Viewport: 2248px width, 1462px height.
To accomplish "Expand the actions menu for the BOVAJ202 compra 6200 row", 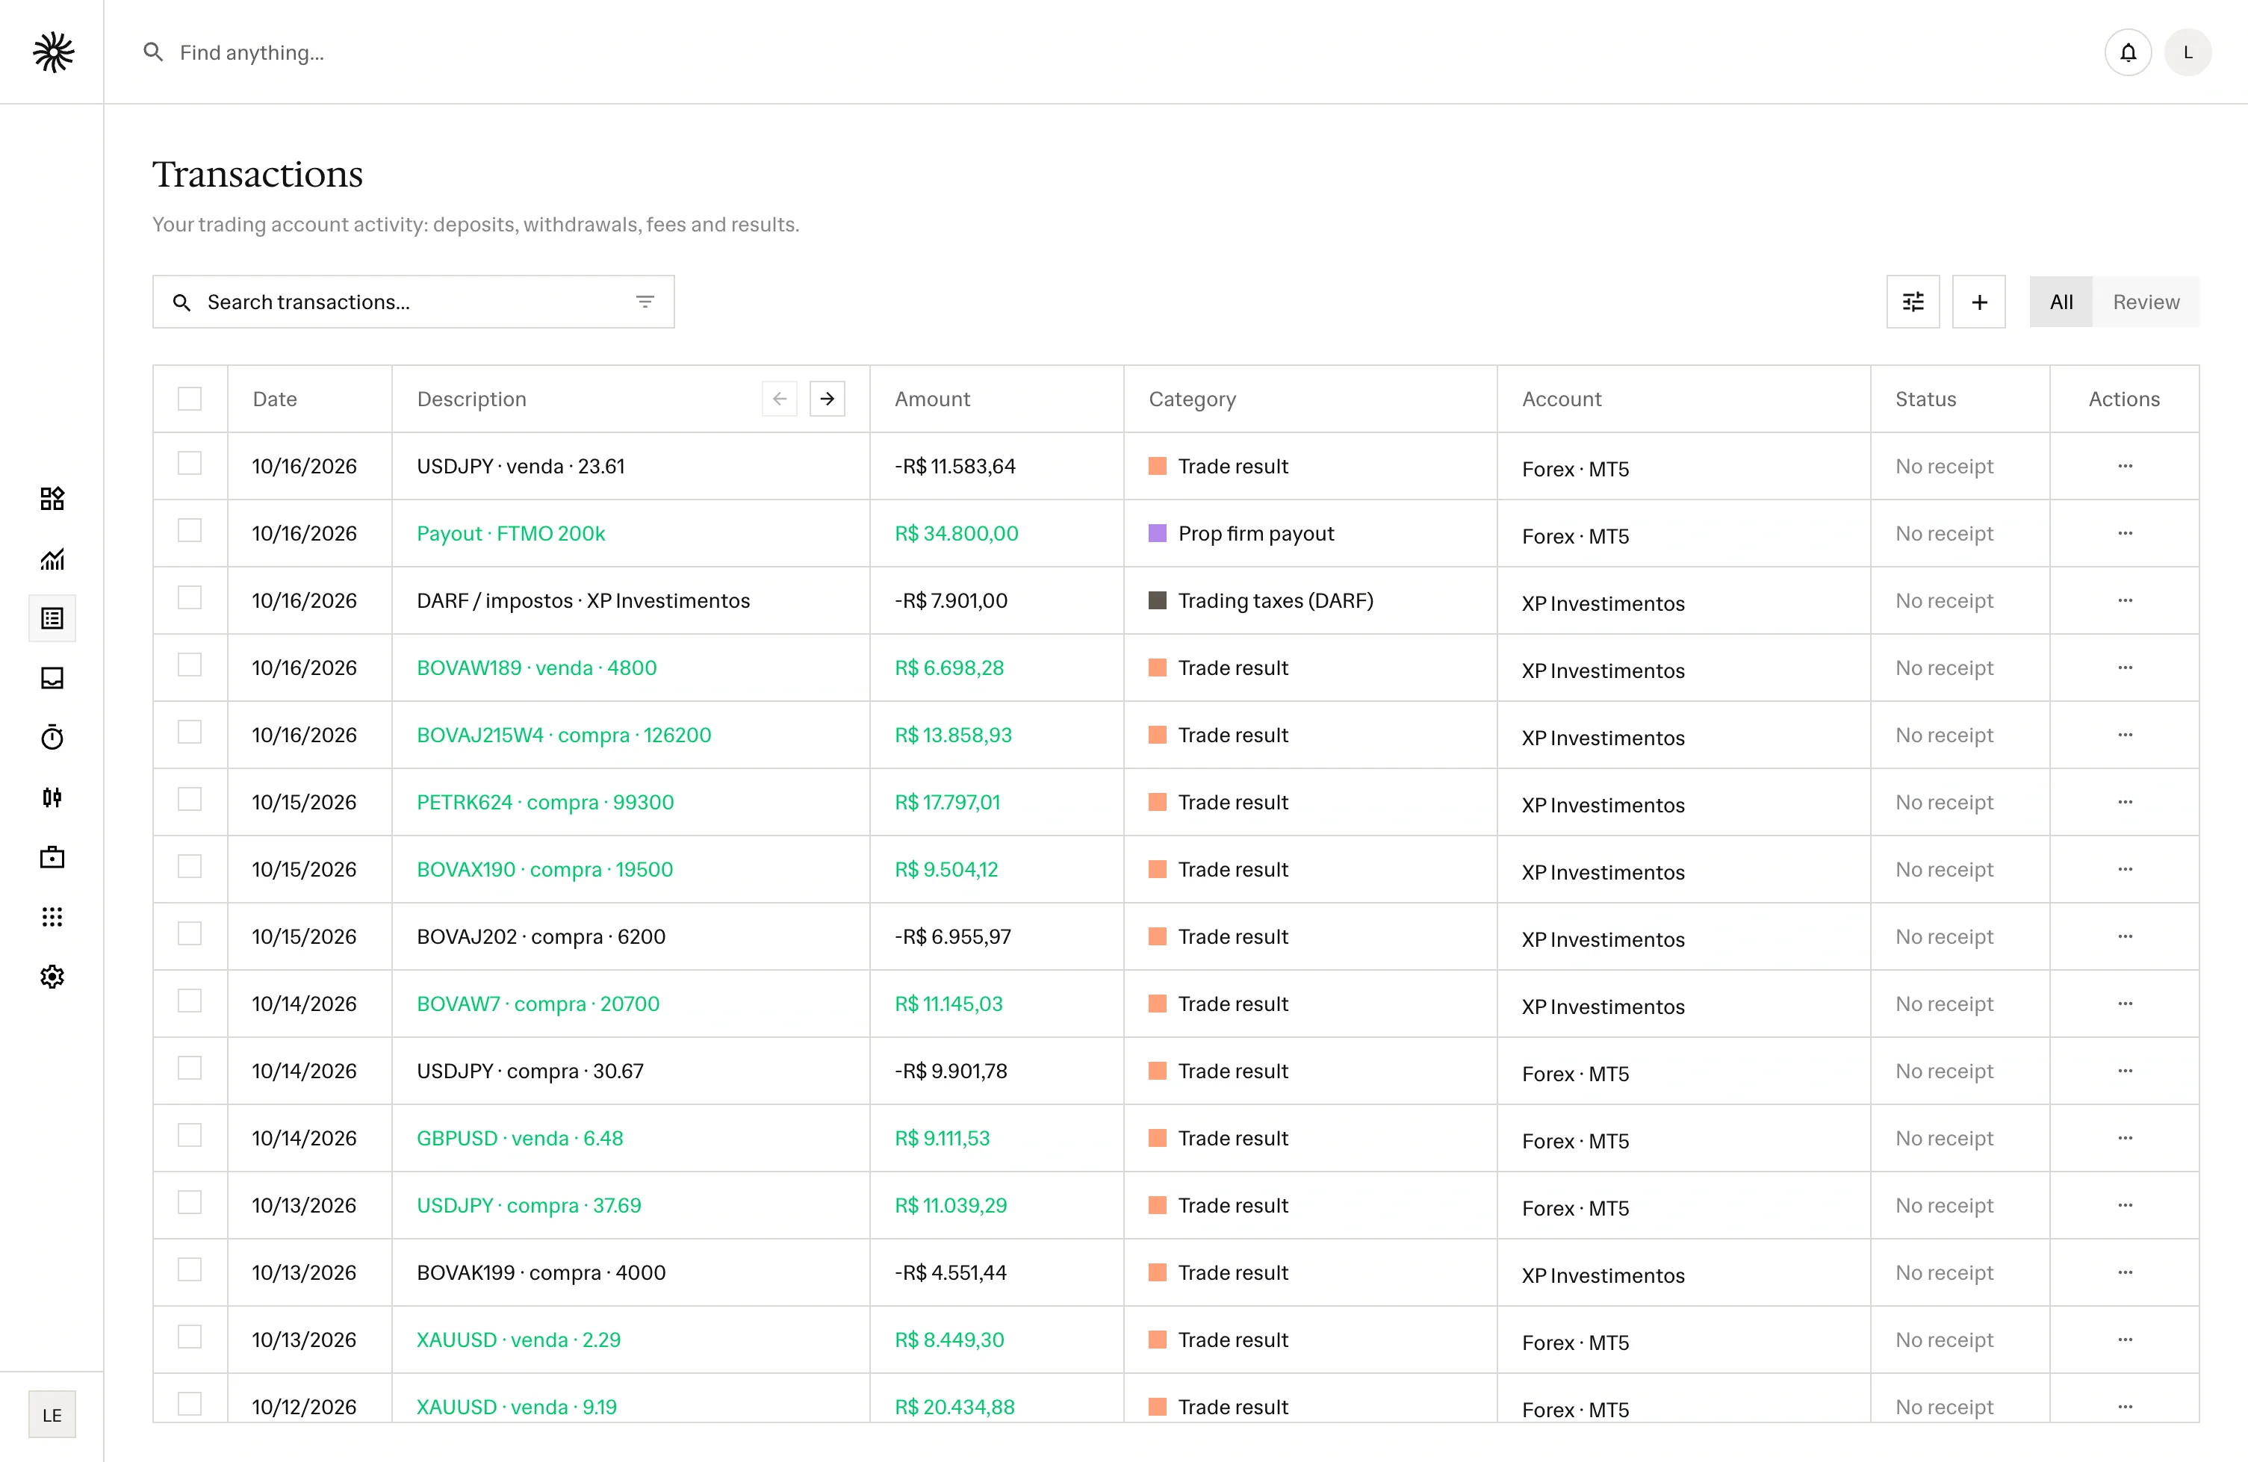I will [x=2126, y=937].
